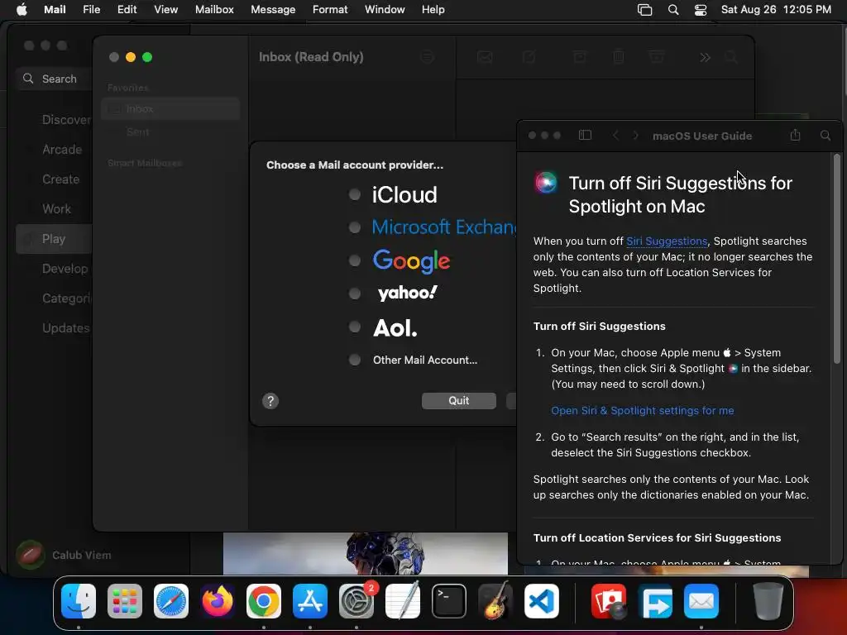The width and height of the screenshot is (847, 635).
Task: Open the Trash in the Dock
Action: pyautogui.click(x=768, y=601)
